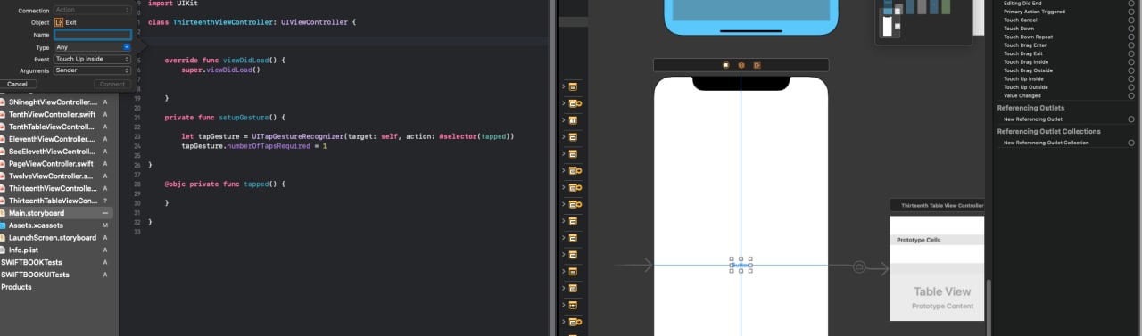
Task: Click the Connect button in connection popup
Action: click(x=112, y=84)
